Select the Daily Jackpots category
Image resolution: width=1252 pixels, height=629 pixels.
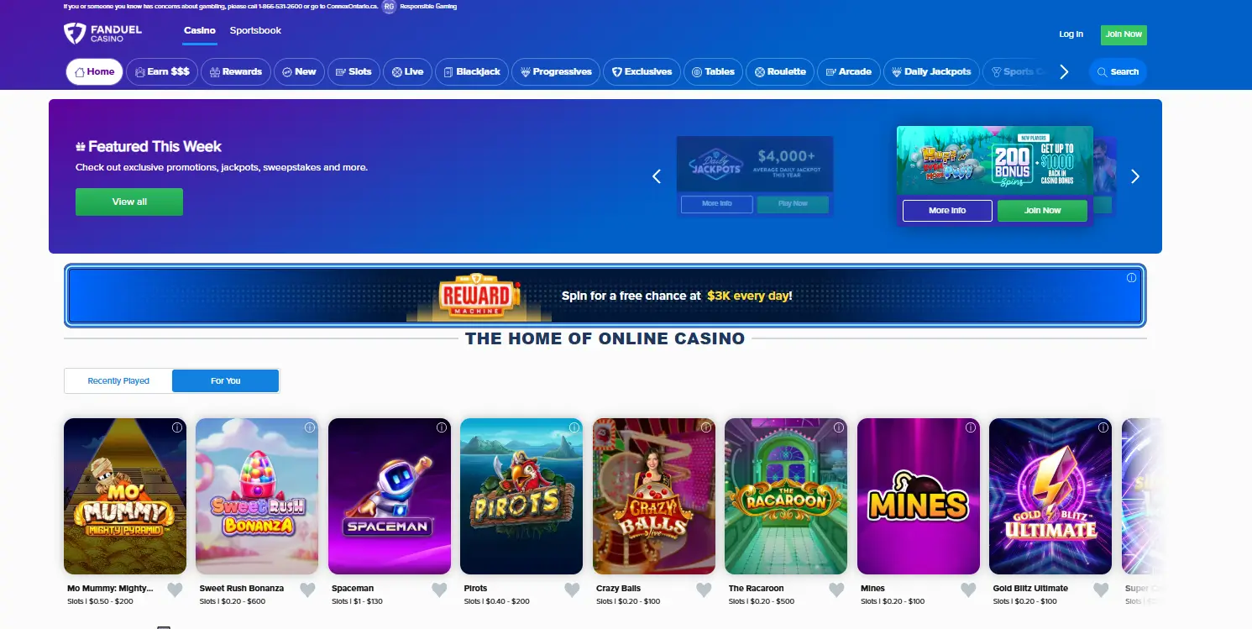(930, 72)
